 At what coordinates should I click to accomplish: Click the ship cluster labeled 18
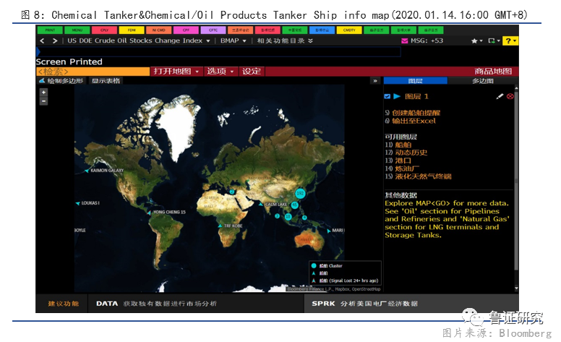click(x=288, y=216)
